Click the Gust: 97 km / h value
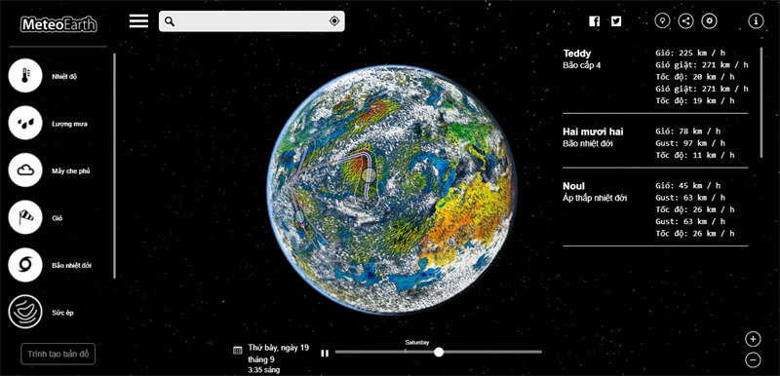The image size is (780, 376). pos(690,143)
